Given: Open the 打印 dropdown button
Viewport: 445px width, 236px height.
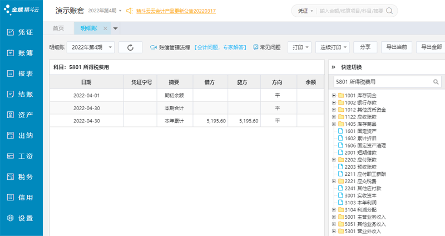Looking at the screenshot, I should [x=299, y=47].
